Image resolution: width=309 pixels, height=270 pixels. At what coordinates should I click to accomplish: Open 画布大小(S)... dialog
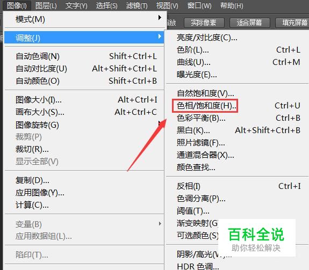coord(84,112)
